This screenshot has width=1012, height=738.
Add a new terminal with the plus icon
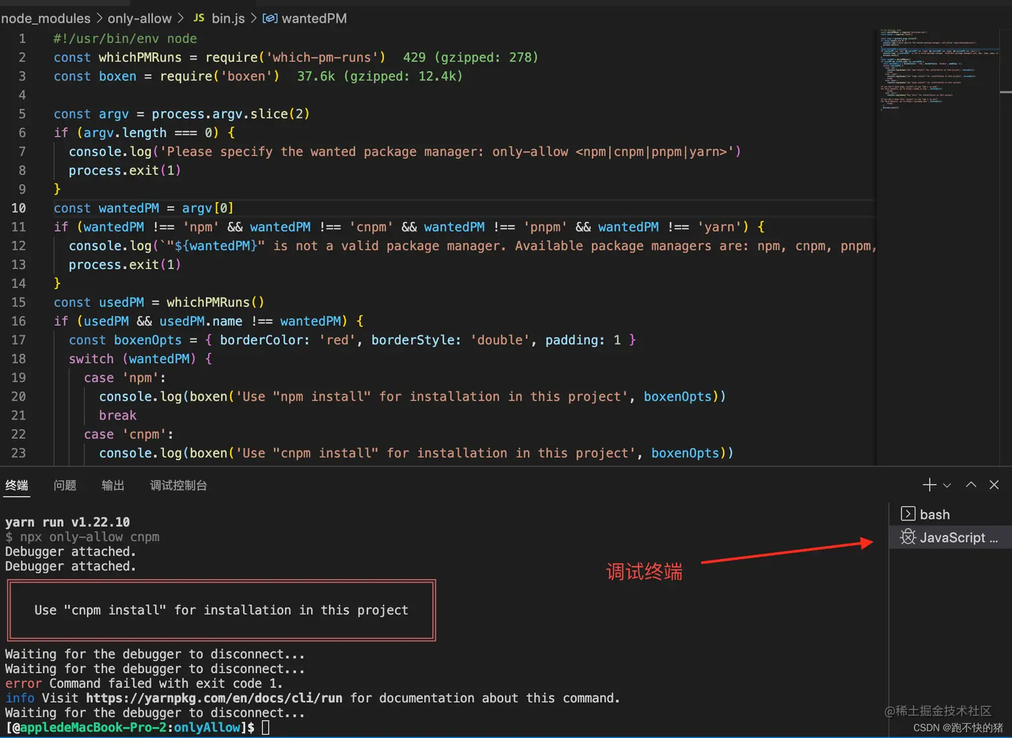pyautogui.click(x=929, y=485)
